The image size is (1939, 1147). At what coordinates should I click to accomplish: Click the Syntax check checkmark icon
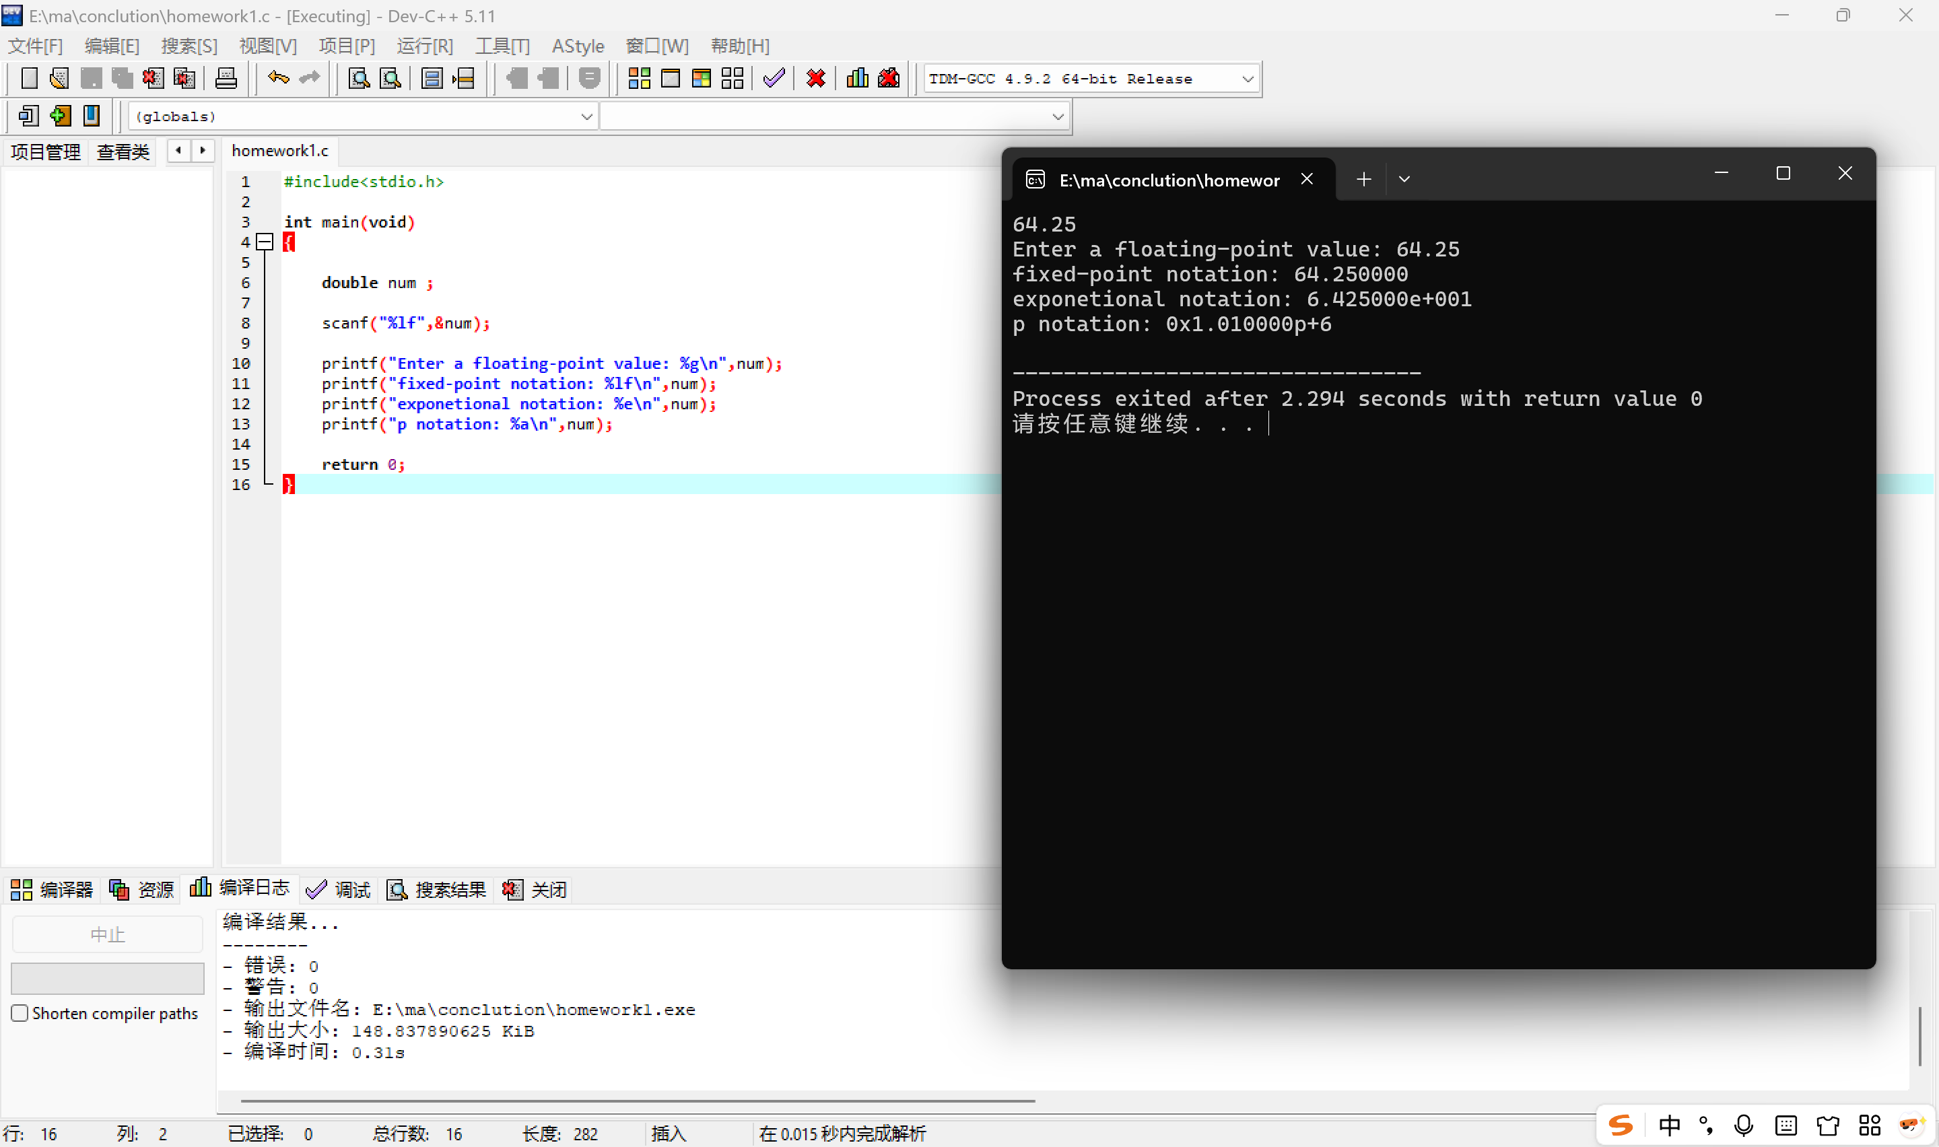[774, 78]
